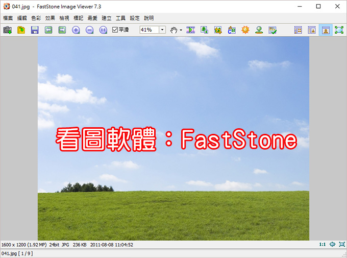Maximize the FastStone window
Screen dimensions: 347x258
coord(318,6)
